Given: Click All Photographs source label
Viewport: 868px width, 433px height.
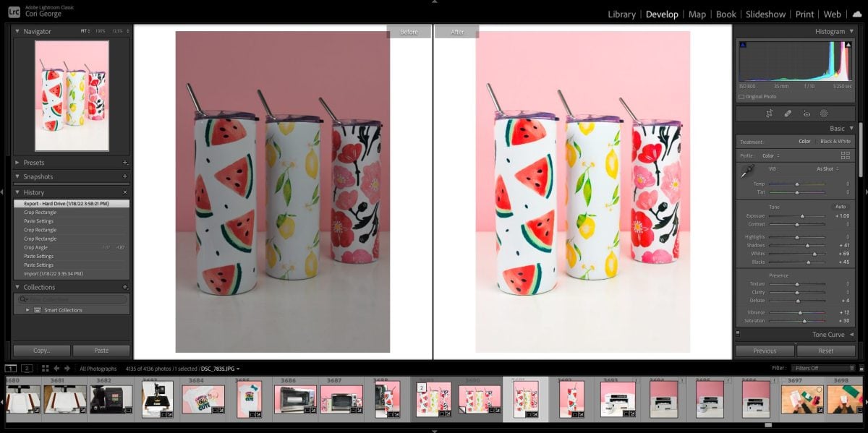Looking at the screenshot, I should tap(97, 369).
